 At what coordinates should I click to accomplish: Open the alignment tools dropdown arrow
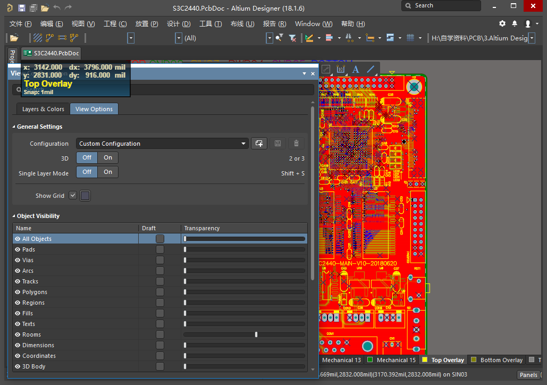[339, 38]
